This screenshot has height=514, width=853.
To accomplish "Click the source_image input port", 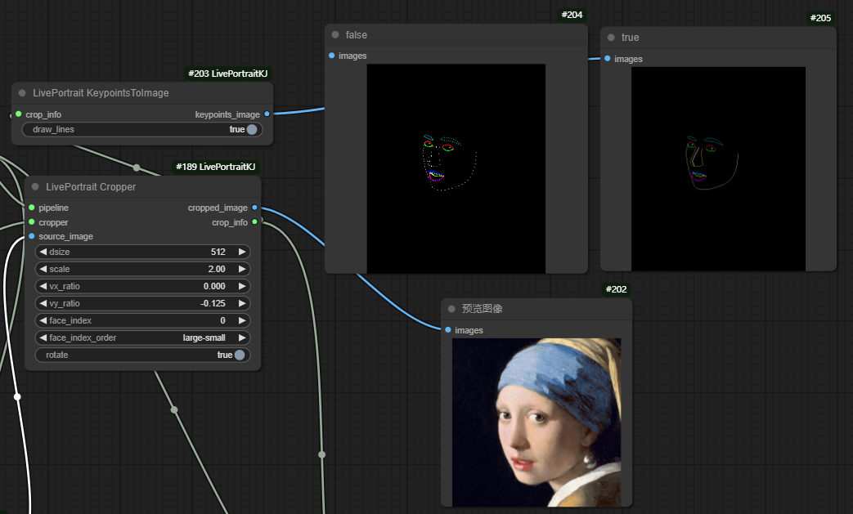I will tap(31, 236).
